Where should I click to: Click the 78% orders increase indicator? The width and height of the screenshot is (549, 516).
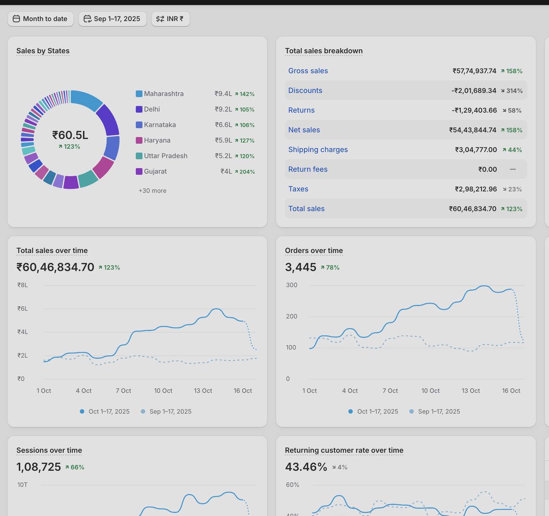330,268
